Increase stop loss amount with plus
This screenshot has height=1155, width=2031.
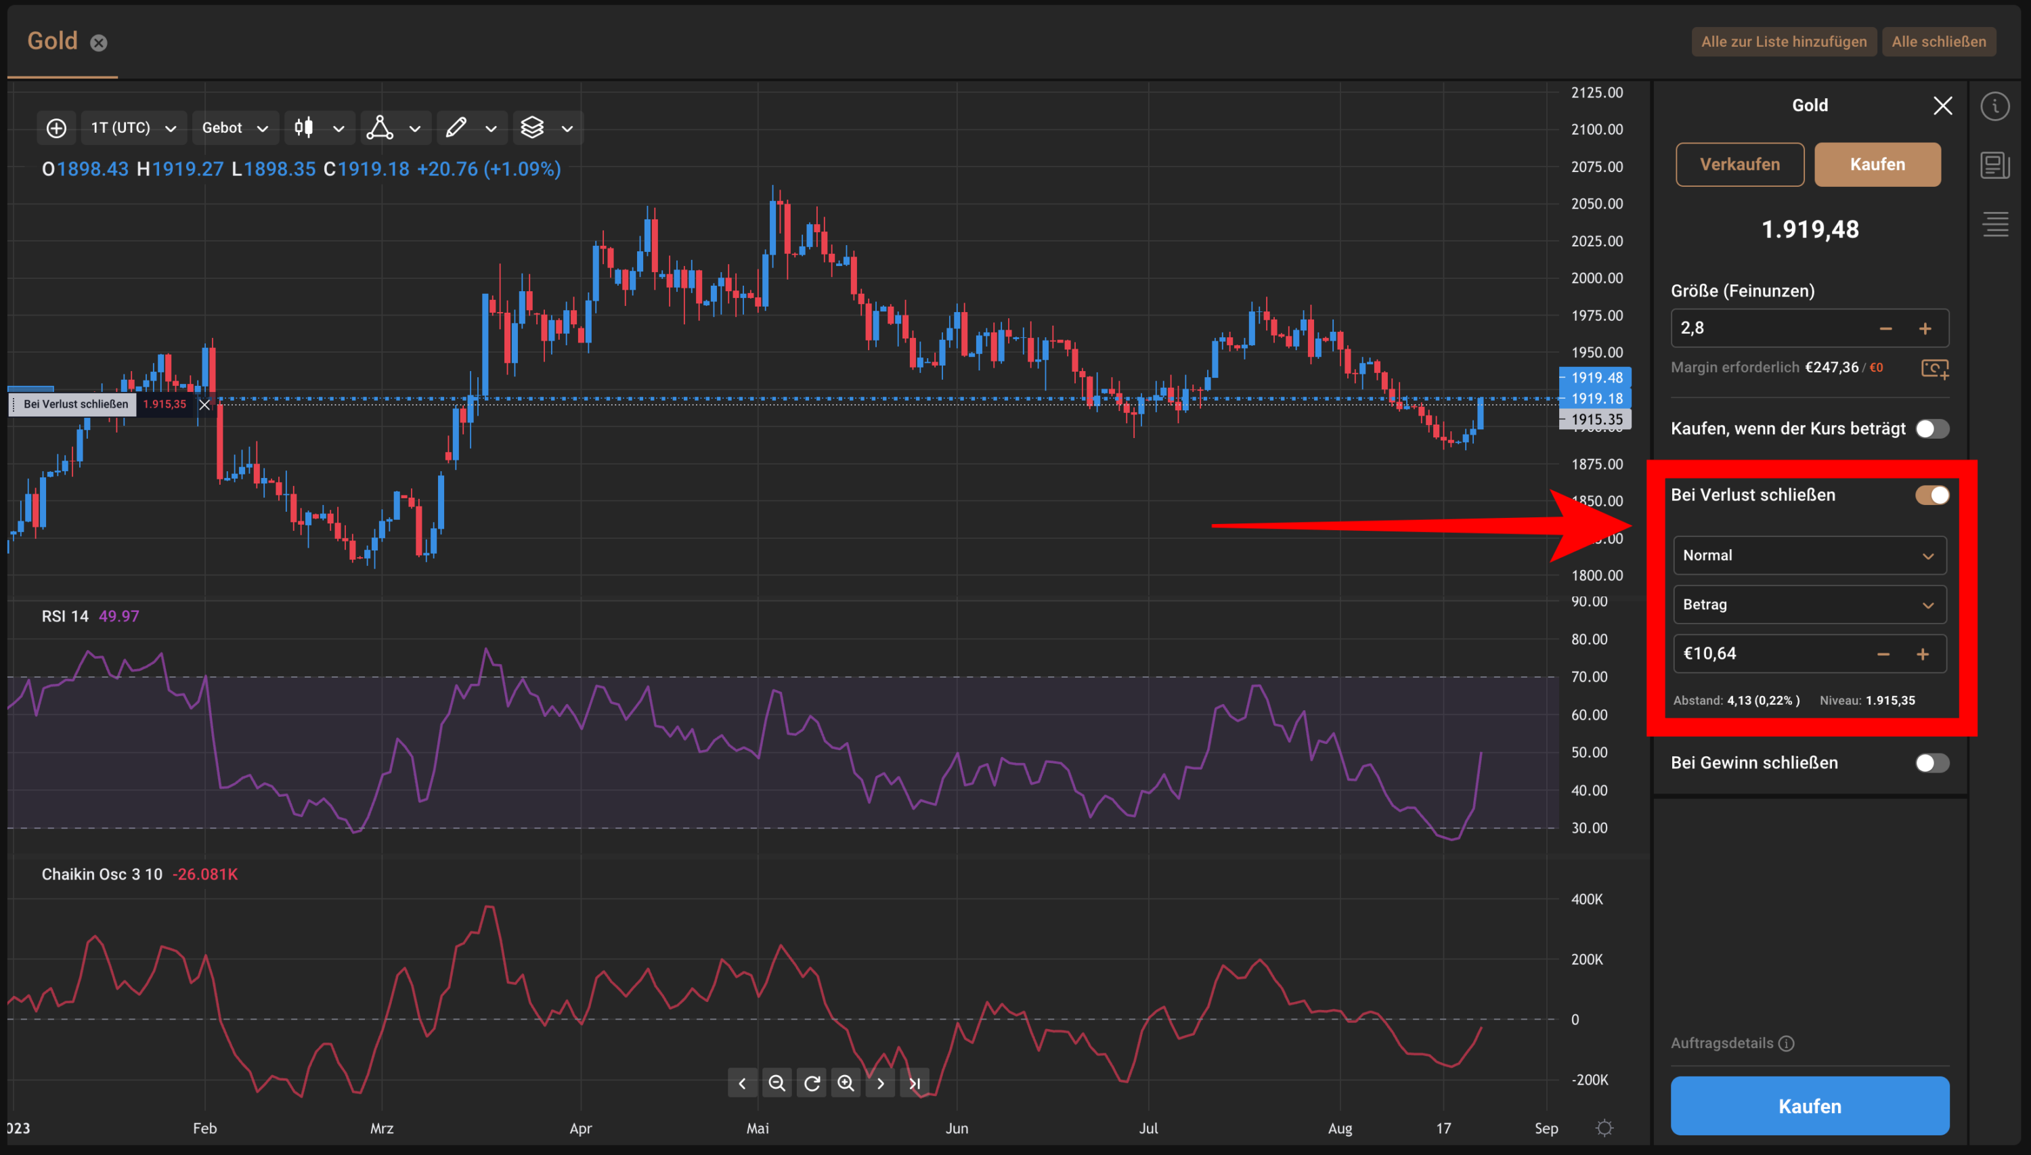(1923, 653)
